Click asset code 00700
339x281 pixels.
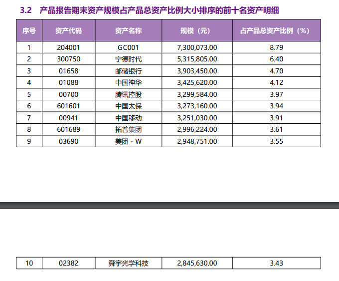pyautogui.click(x=68, y=94)
